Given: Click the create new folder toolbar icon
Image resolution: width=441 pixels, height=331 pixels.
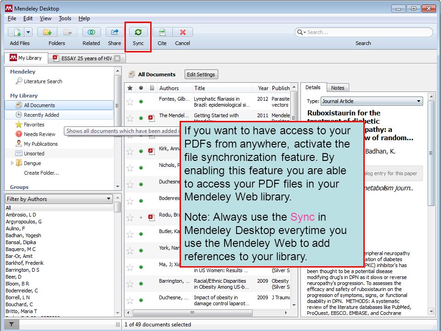Looking at the screenshot, I should coord(47,32).
